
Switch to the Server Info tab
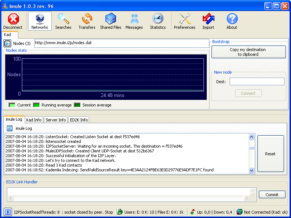56,120
